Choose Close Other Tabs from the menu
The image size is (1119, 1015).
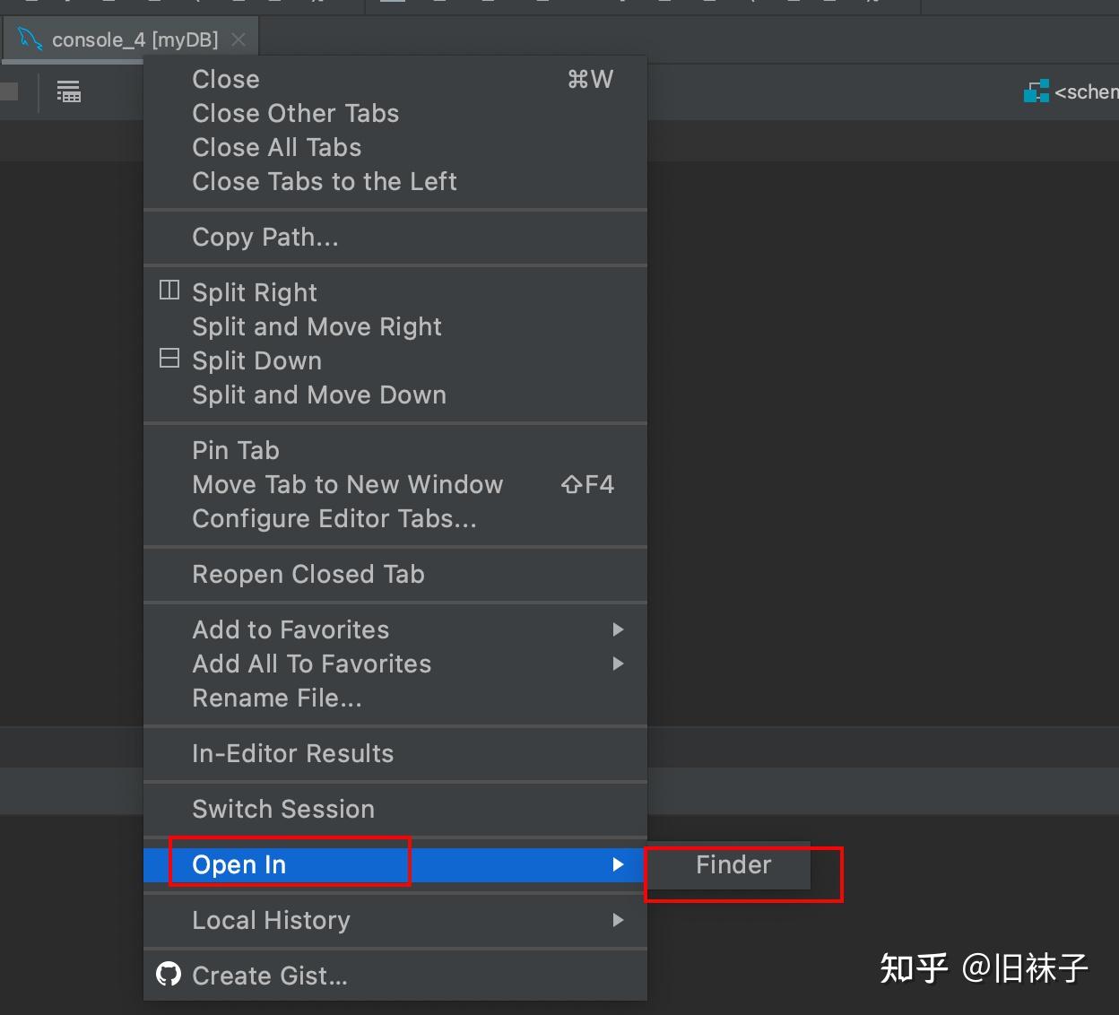click(296, 113)
